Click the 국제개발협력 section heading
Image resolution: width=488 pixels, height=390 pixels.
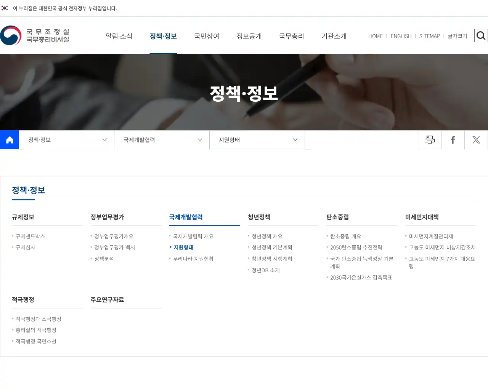point(186,217)
